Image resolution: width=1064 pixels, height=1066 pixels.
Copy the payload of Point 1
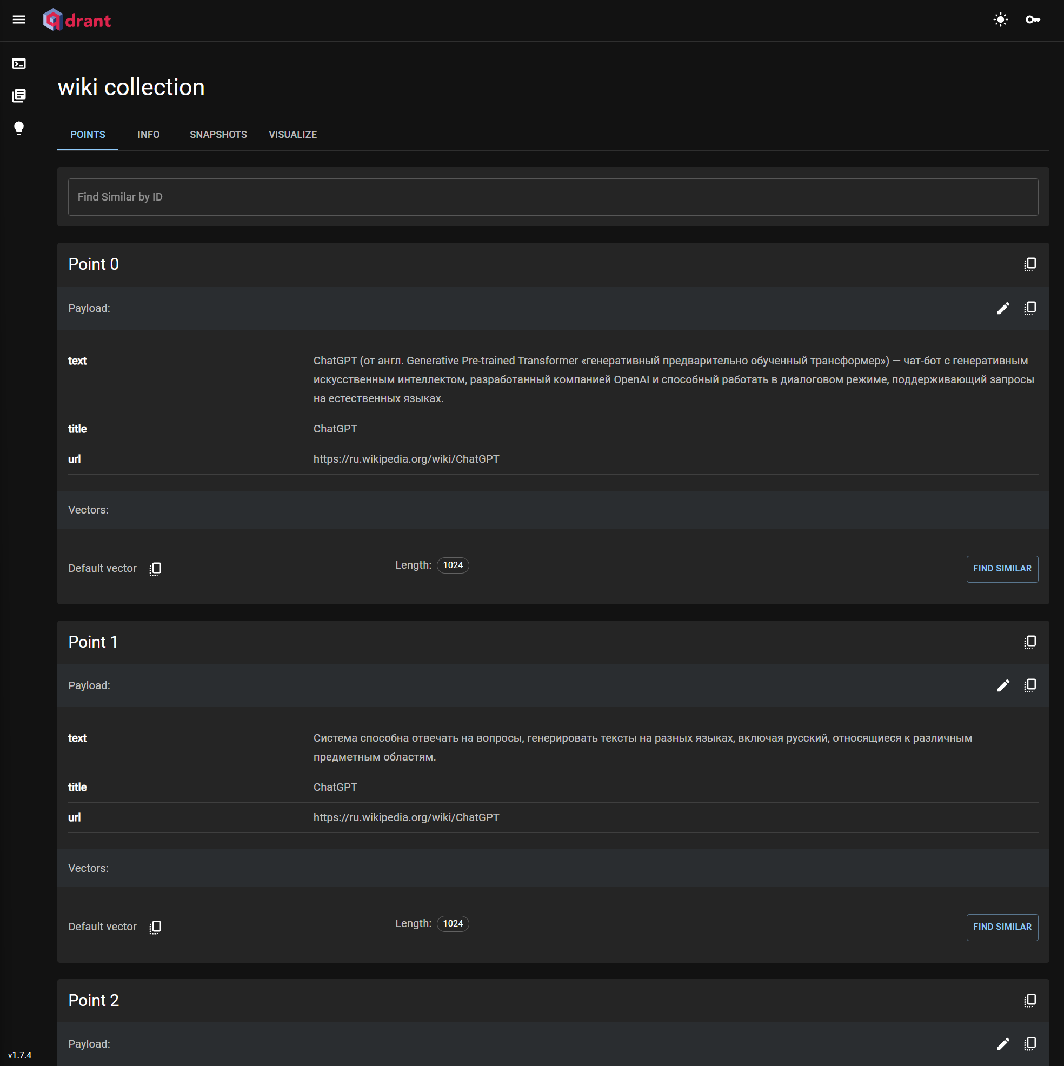coord(1030,685)
